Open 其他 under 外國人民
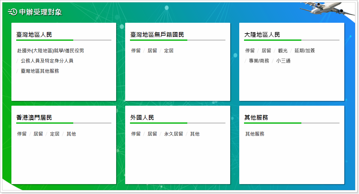359x194 pixels. [x=195, y=134]
